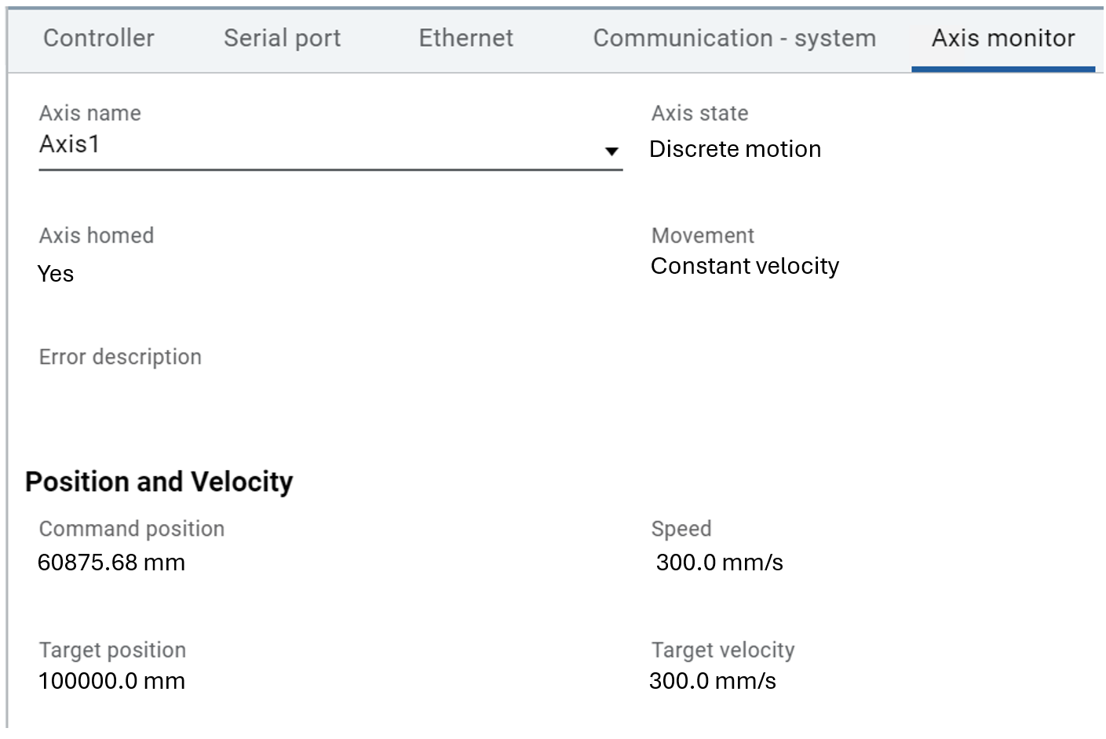Click the 60875.68 mm command position value

pyautogui.click(x=111, y=562)
